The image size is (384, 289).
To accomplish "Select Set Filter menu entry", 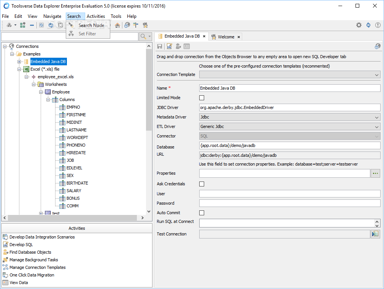I will [x=88, y=34].
